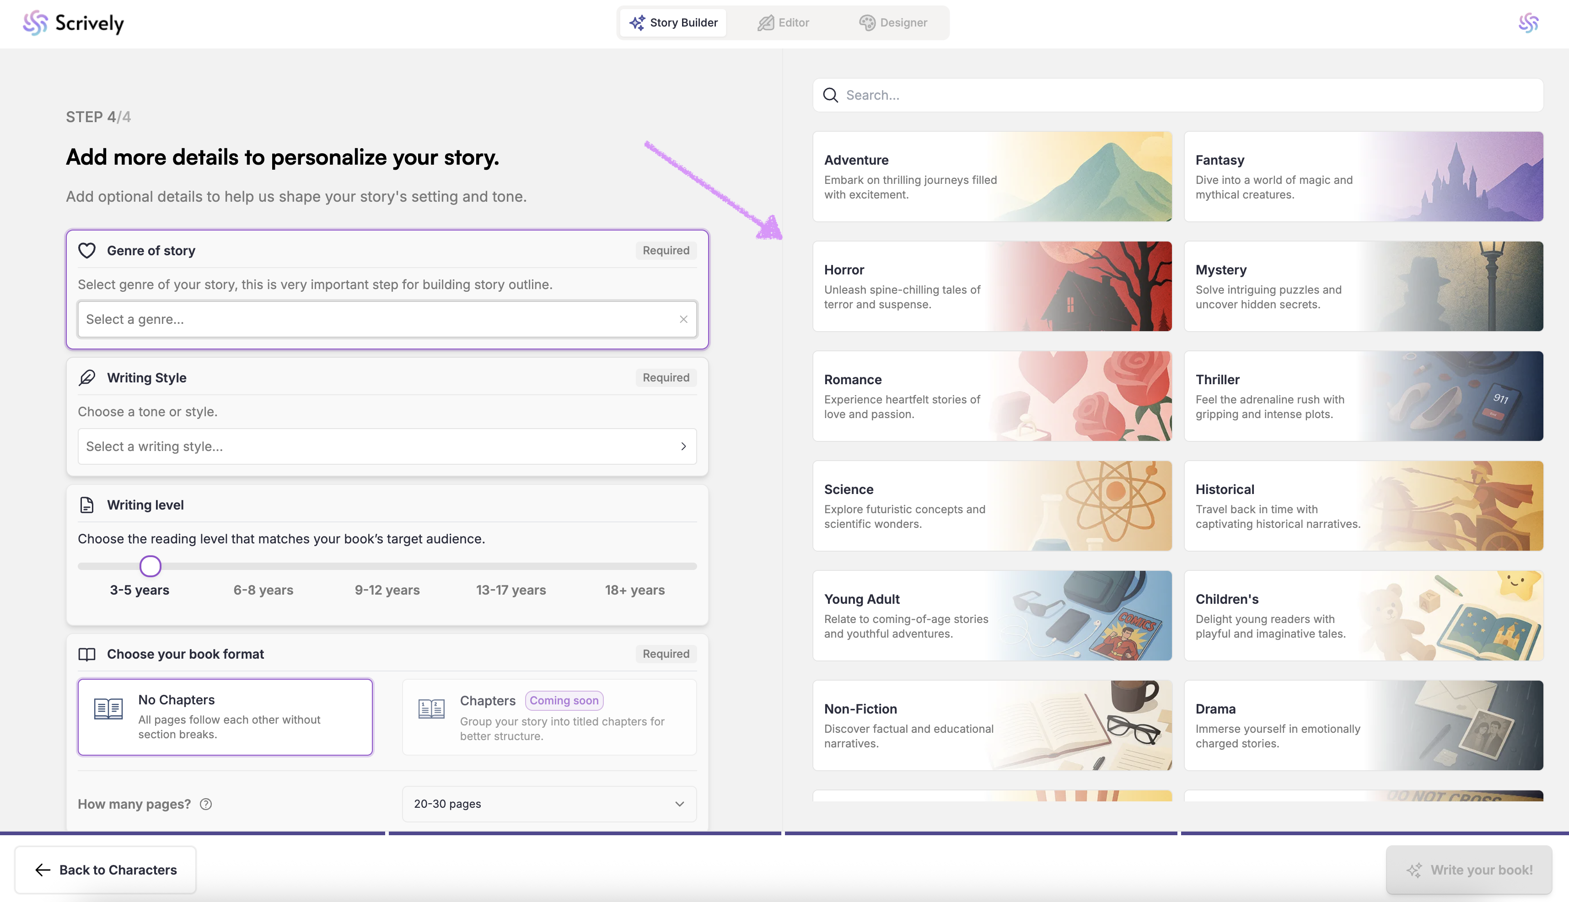Select the Chapters book format option
This screenshot has width=1569, height=902.
coord(549,717)
